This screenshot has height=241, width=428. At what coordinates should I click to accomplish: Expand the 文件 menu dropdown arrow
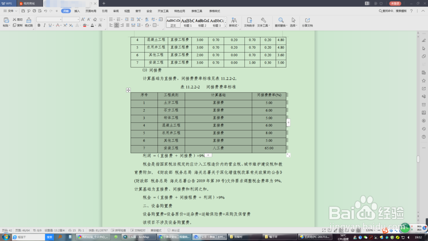pyautogui.click(x=16, y=11)
